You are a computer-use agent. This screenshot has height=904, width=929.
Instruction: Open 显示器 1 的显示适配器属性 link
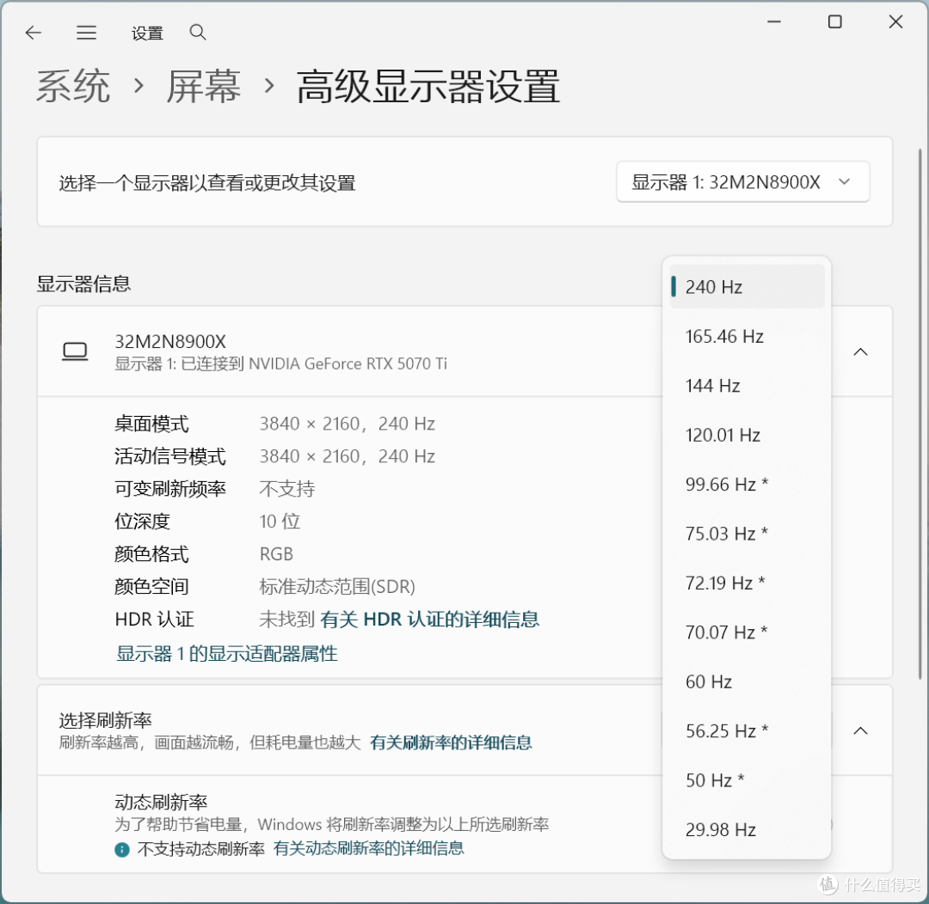coord(227,654)
